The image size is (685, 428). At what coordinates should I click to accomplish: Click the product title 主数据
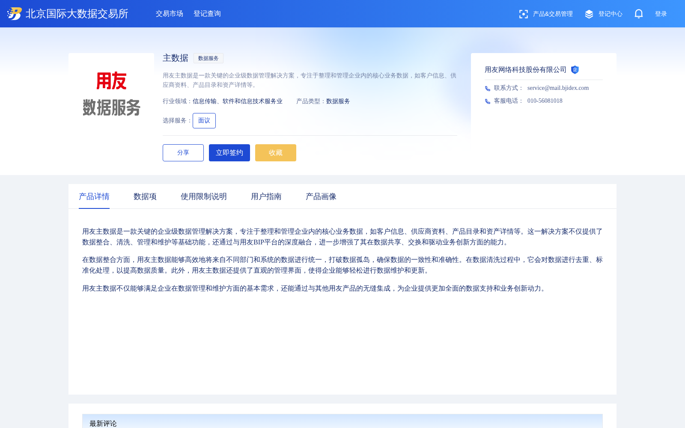[176, 58]
